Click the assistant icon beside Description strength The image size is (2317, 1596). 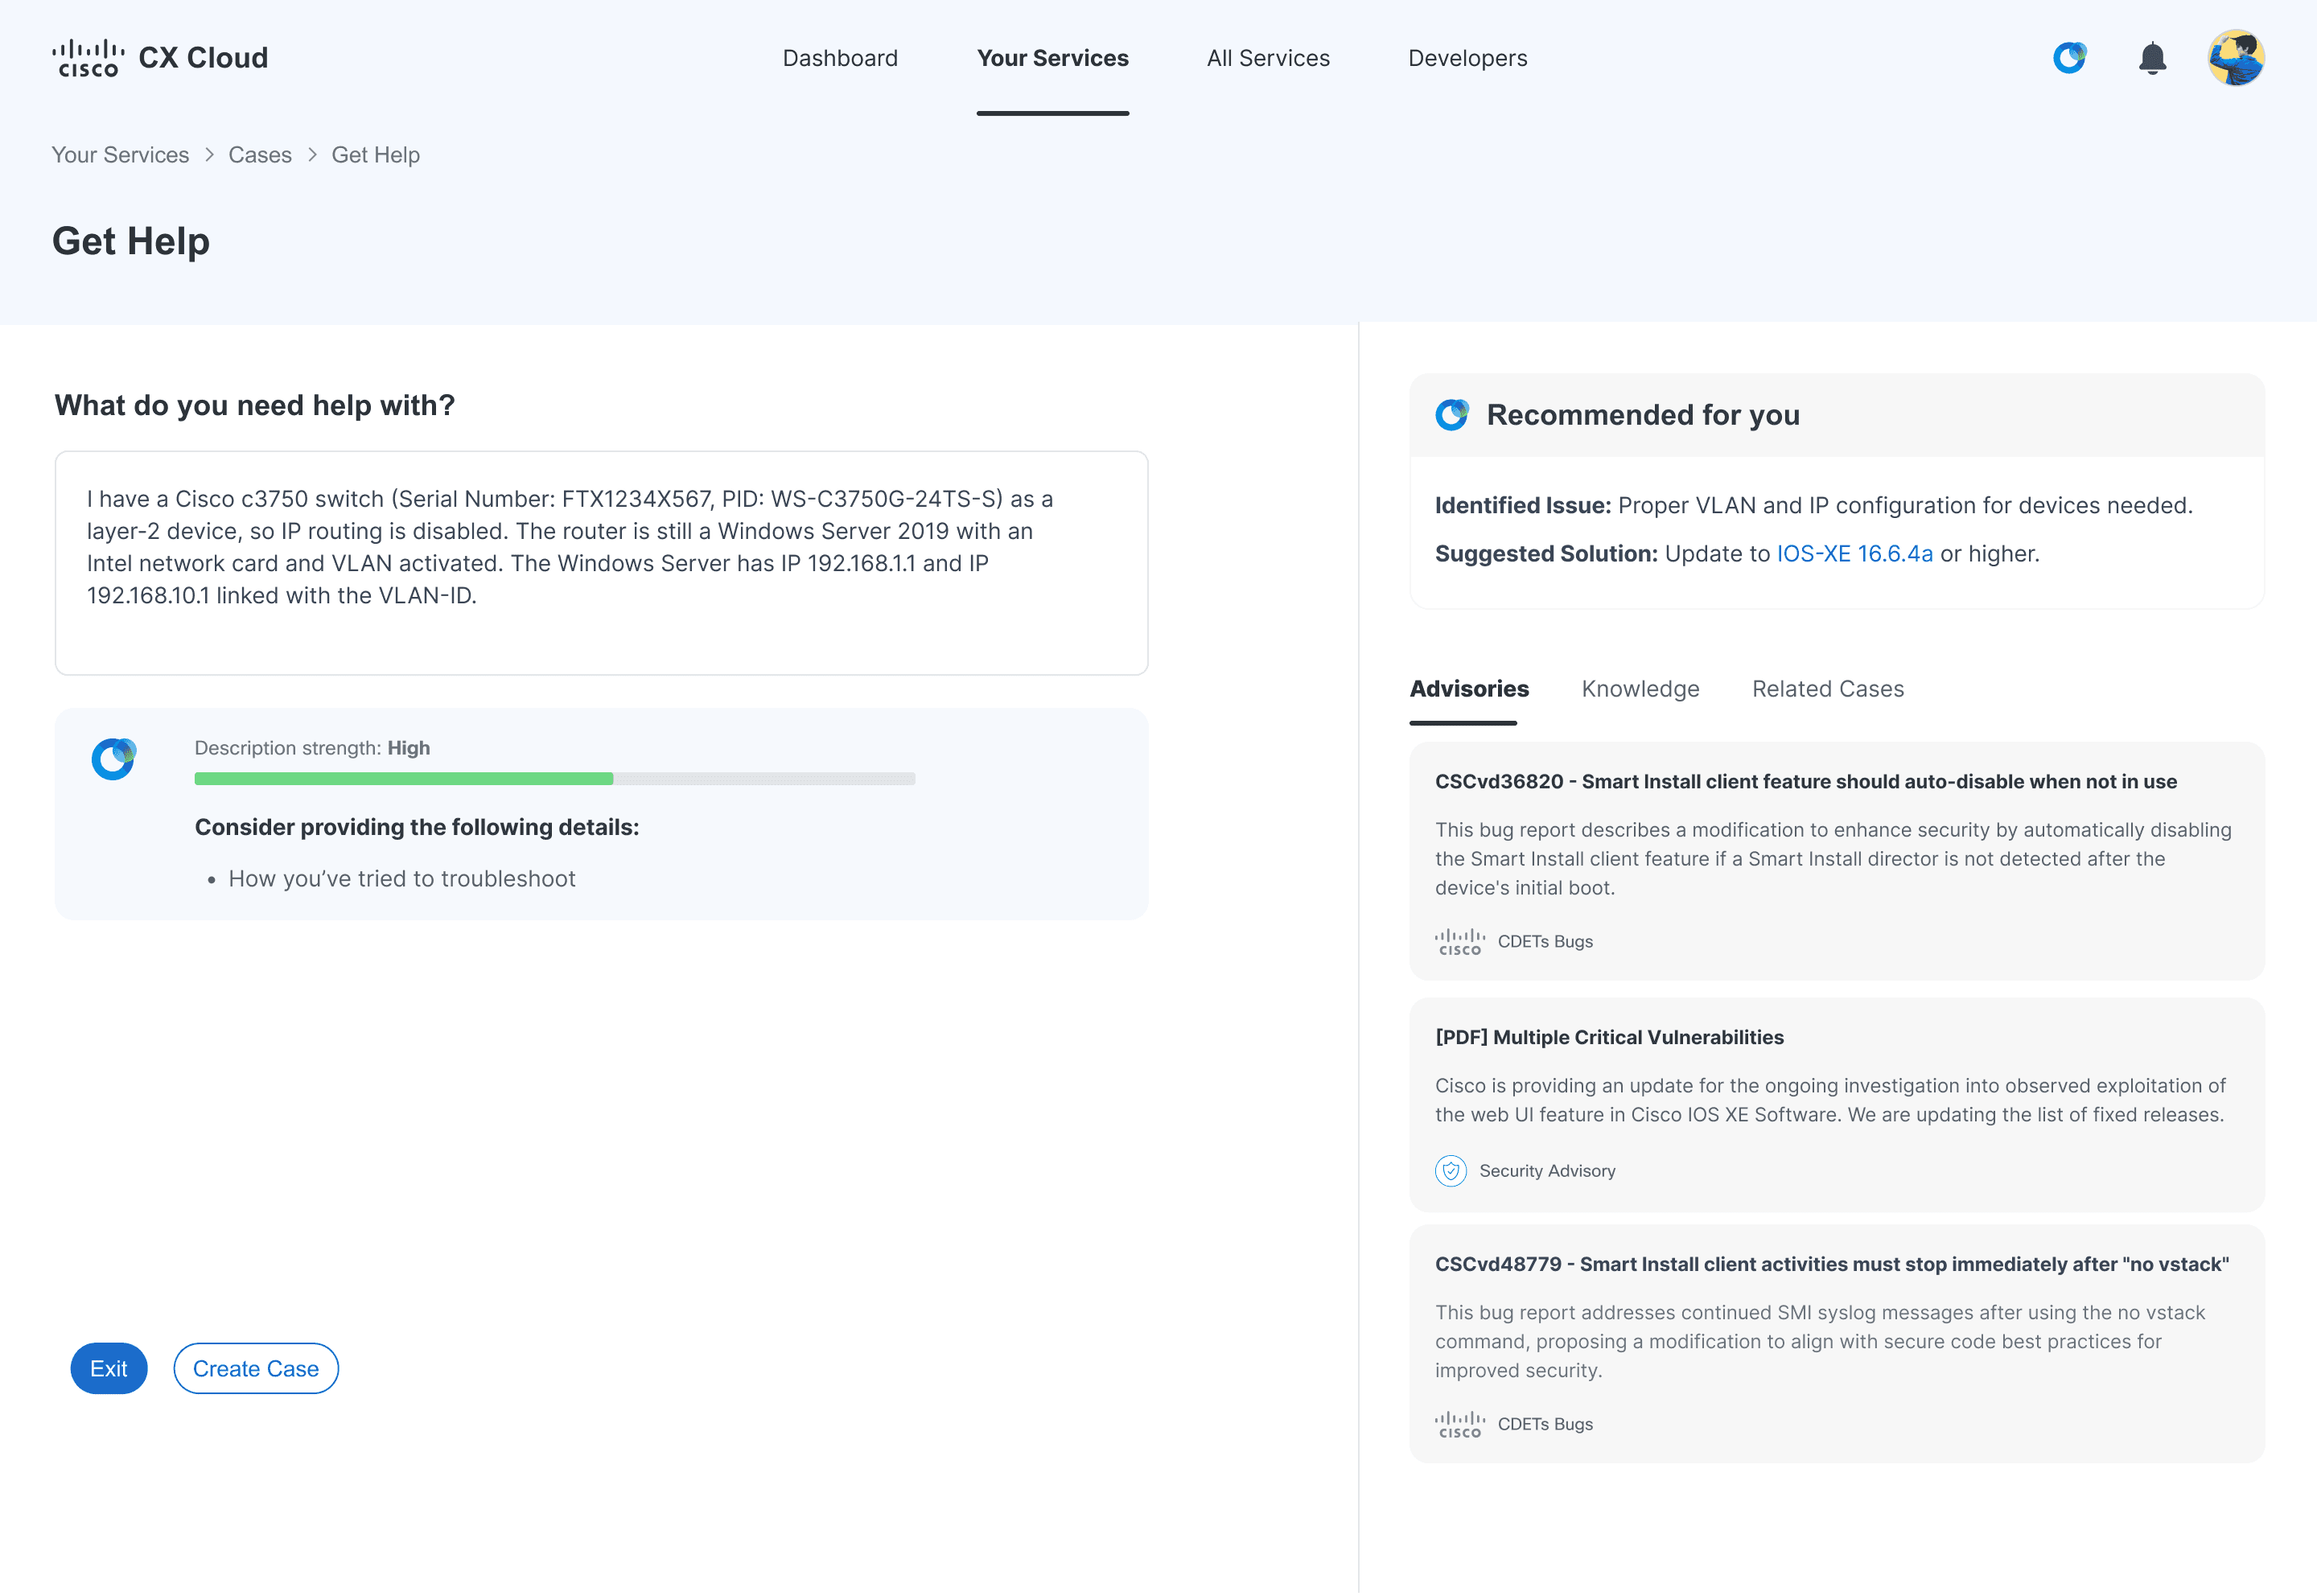coord(114,759)
